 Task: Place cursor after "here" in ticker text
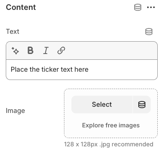click(x=89, y=69)
